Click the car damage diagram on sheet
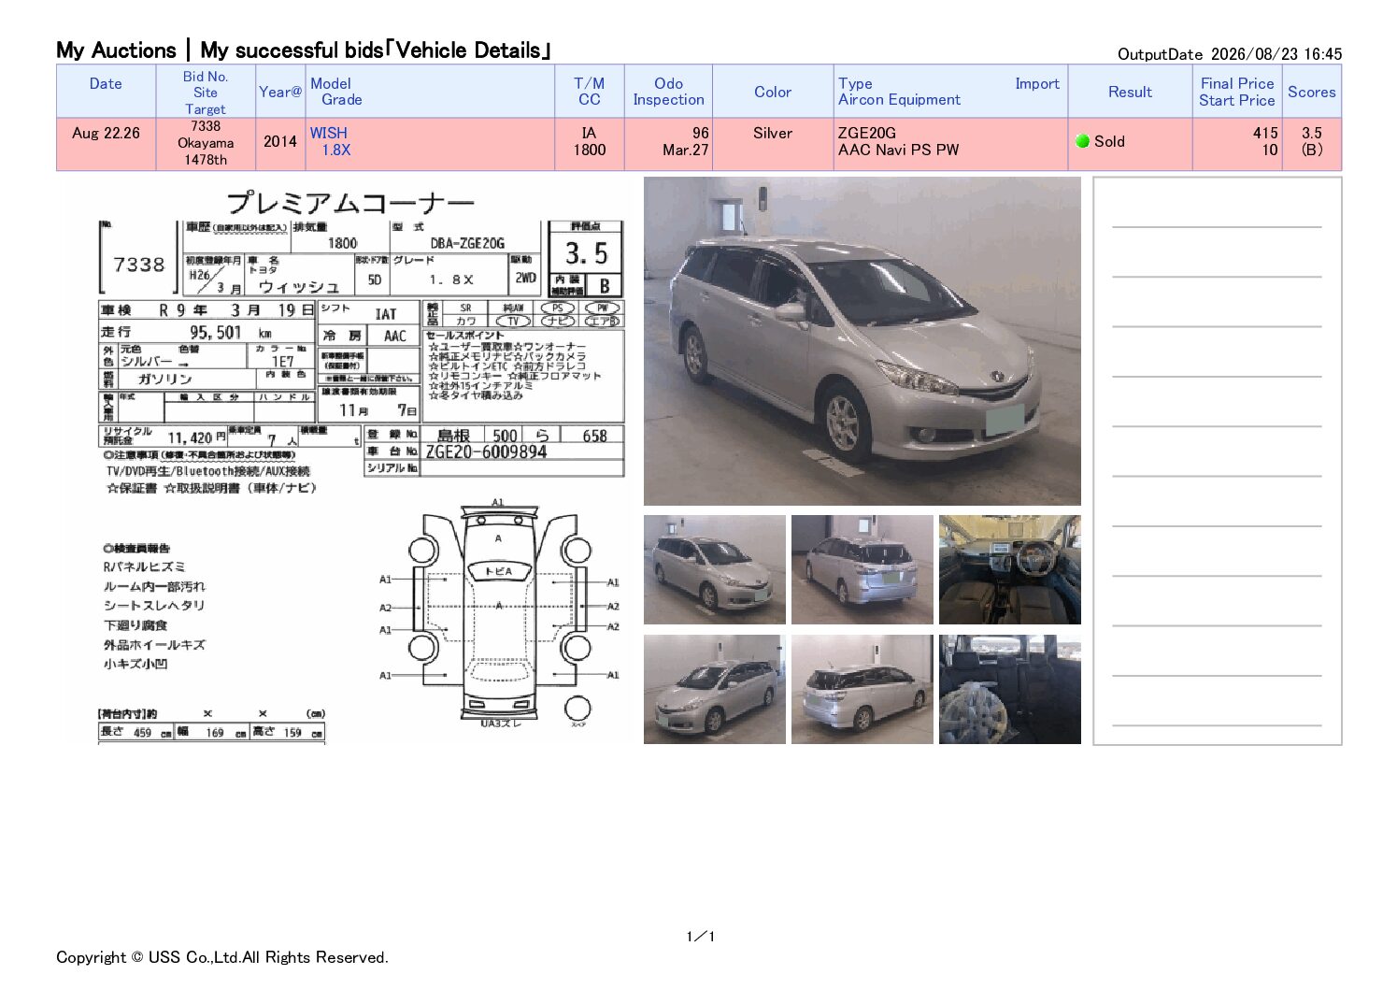Image resolution: width=1397 pixels, height=989 pixels. click(x=499, y=613)
